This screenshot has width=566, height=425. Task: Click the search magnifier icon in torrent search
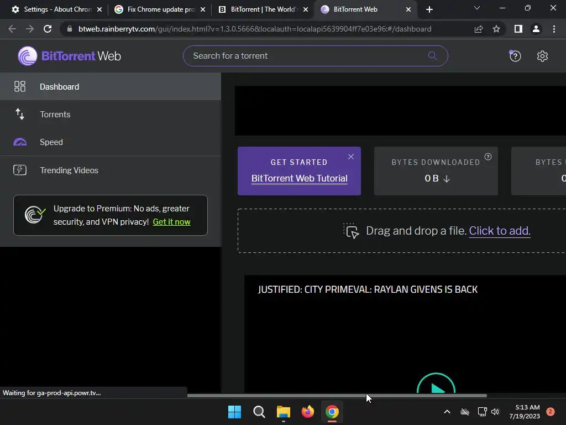pos(432,56)
